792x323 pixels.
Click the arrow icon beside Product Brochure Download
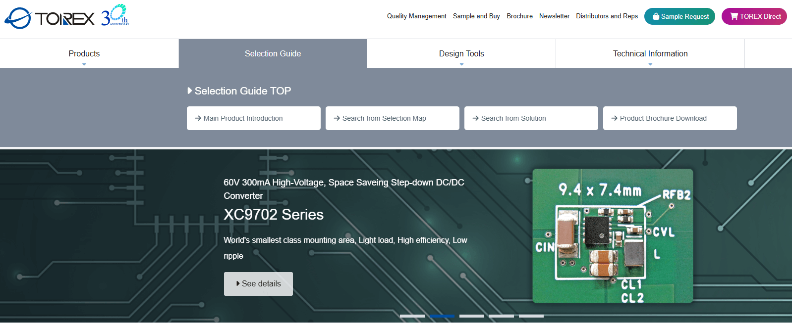[614, 118]
